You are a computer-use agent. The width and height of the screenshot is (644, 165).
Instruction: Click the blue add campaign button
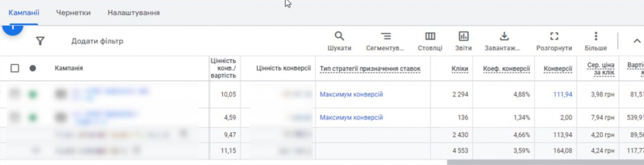(13, 30)
